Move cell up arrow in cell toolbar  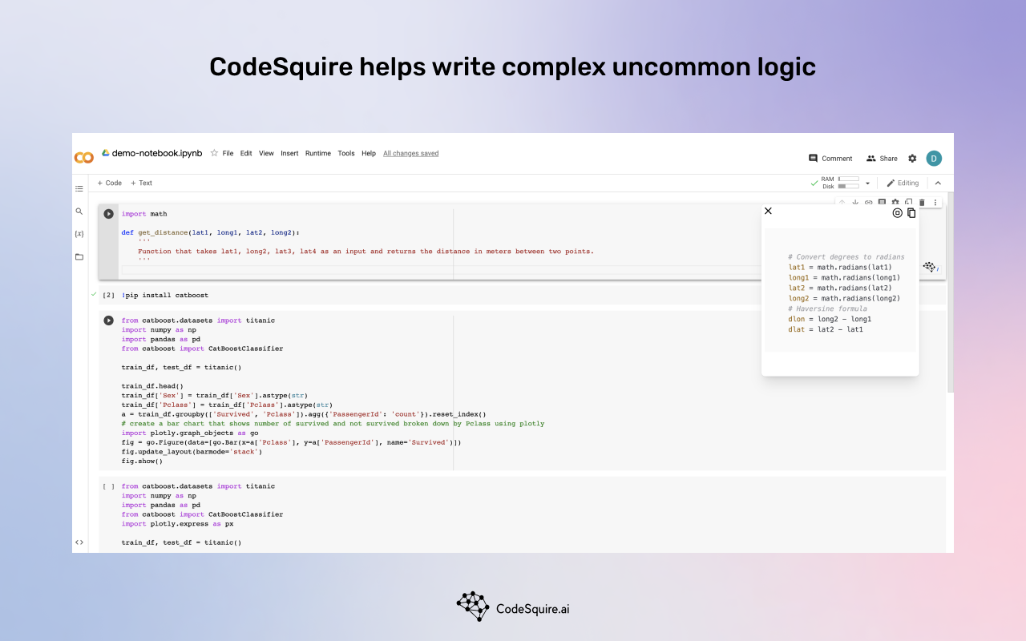(842, 203)
